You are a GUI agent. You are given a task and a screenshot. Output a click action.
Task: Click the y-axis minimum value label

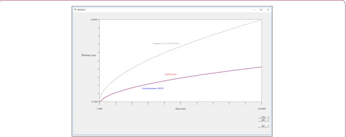pyautogui.click(x=95, y=102)
